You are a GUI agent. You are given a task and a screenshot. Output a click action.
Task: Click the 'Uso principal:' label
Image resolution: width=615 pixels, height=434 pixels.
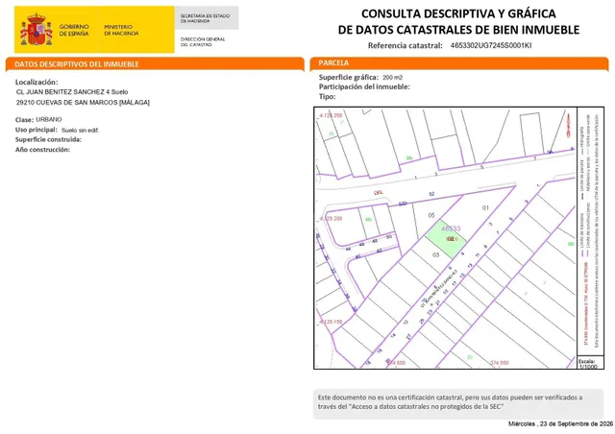point(37,130)
